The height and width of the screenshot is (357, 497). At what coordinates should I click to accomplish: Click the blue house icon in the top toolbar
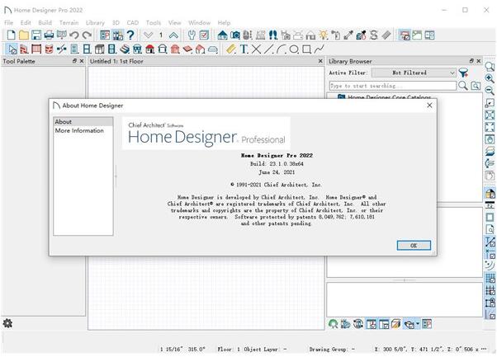pyautogui.click(x=223, y=35)
